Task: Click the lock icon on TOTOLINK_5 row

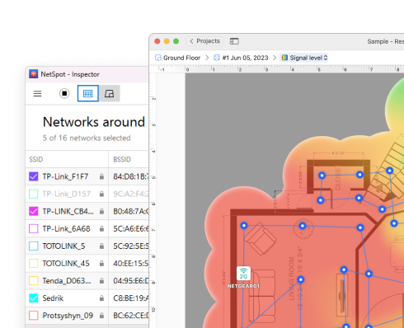Action: [101, 246]
